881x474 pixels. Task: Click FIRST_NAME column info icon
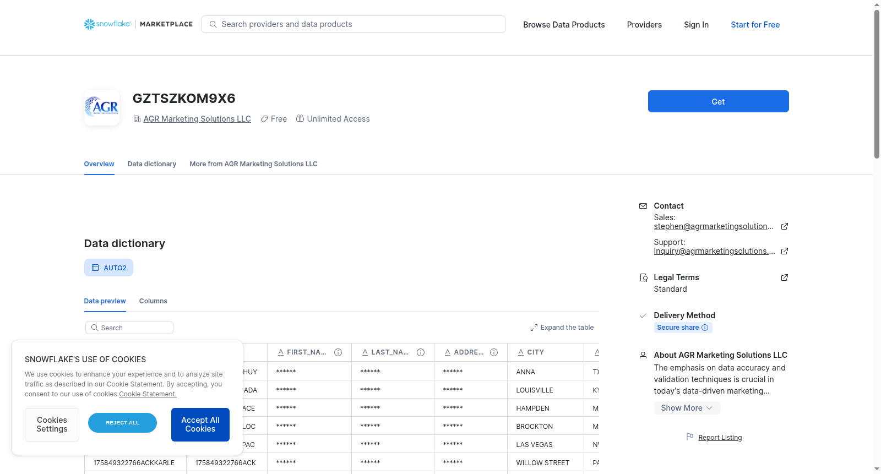[338, 352]
